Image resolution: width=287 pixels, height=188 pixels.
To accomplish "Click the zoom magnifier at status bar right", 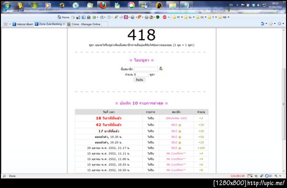I will (276, 176).
